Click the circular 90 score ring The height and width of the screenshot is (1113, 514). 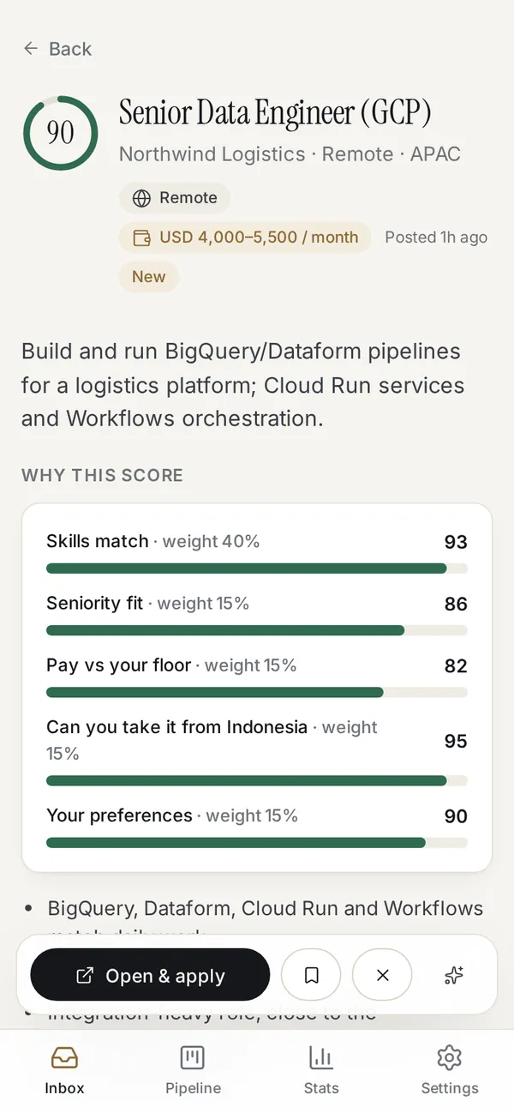(60, 133)
